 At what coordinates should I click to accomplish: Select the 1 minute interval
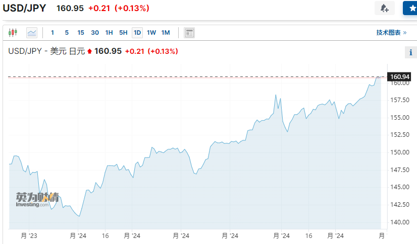click(53, 33)
